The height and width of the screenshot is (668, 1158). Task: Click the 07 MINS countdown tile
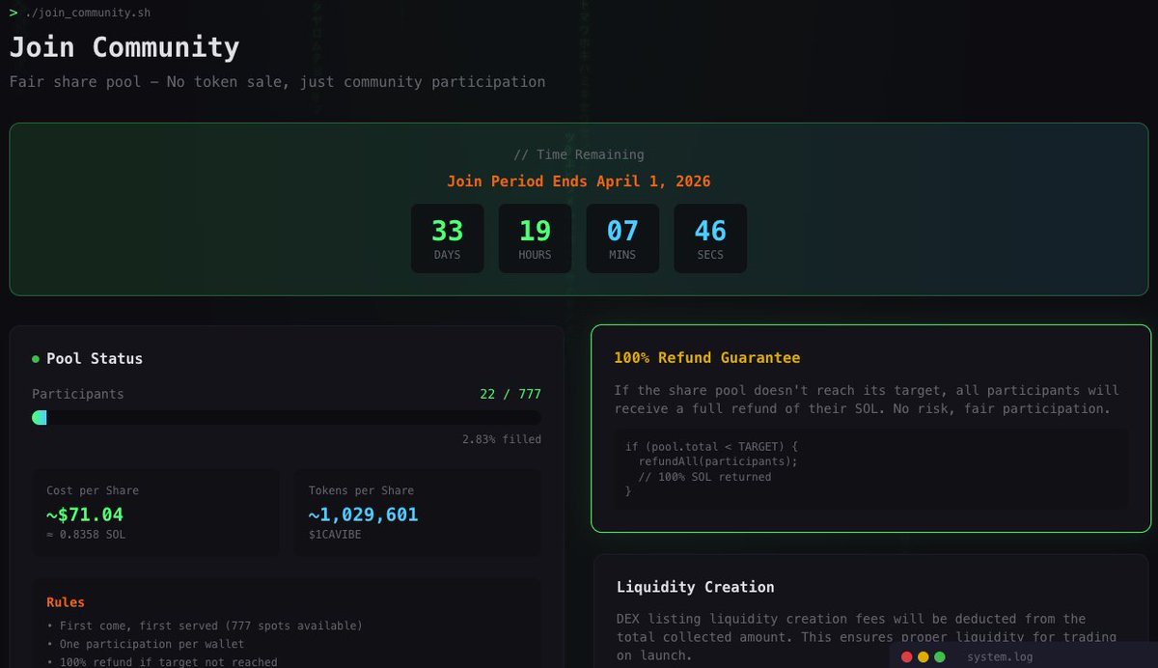[622, 238]
